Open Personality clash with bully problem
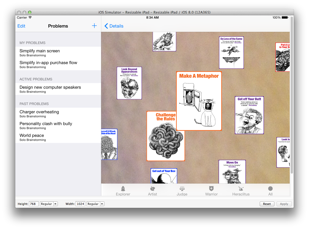This screenshot has height=229, width=309. pyautogui.click(x=58, y=125)
